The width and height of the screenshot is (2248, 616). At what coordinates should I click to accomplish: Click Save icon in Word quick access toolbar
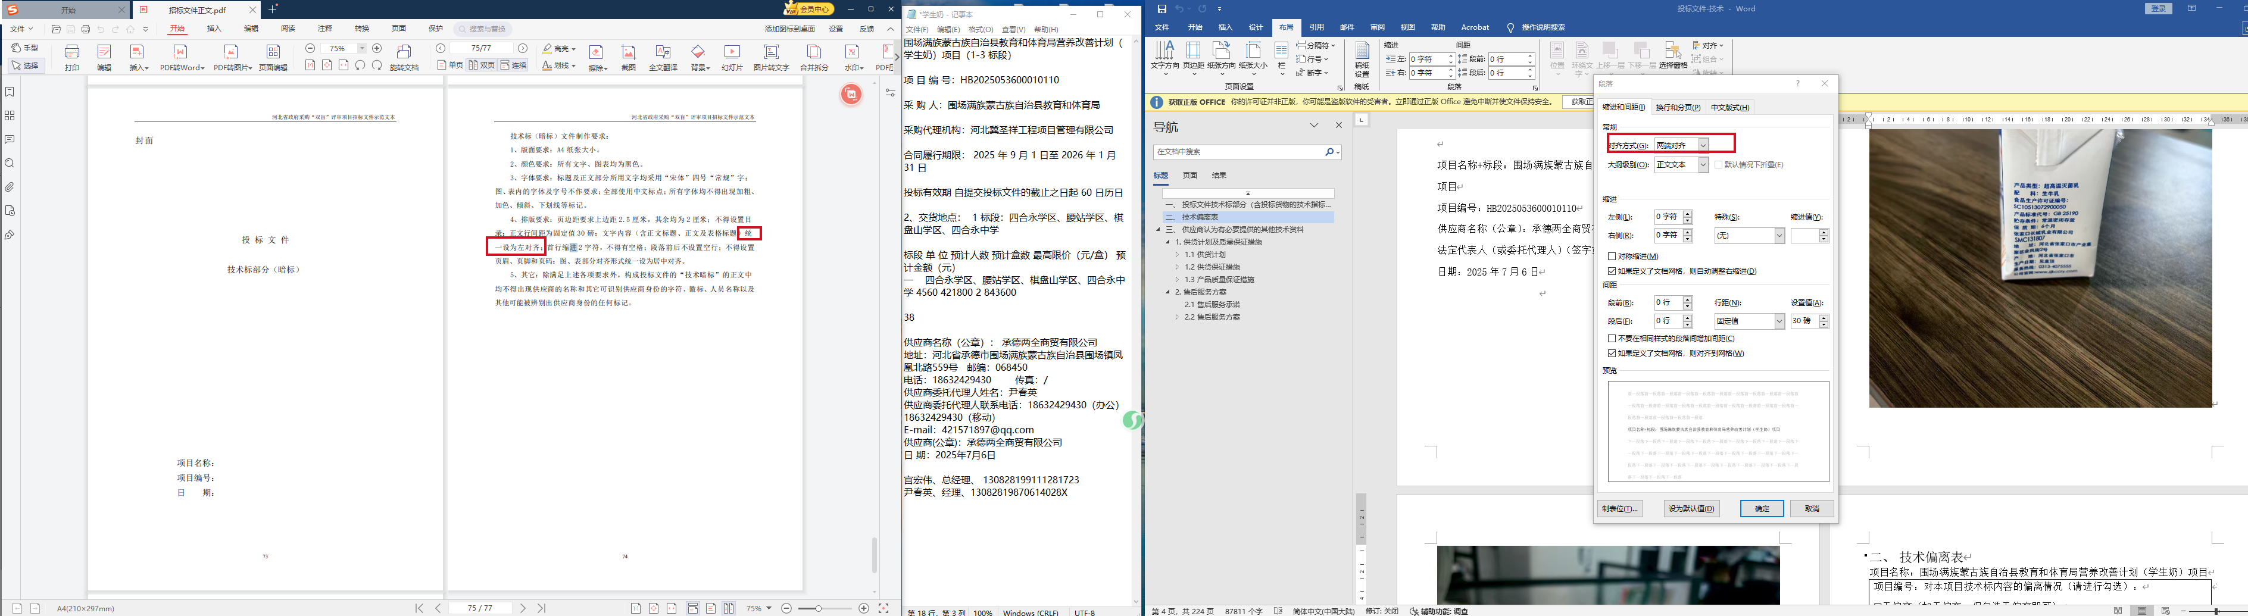tap(1162, 9)
